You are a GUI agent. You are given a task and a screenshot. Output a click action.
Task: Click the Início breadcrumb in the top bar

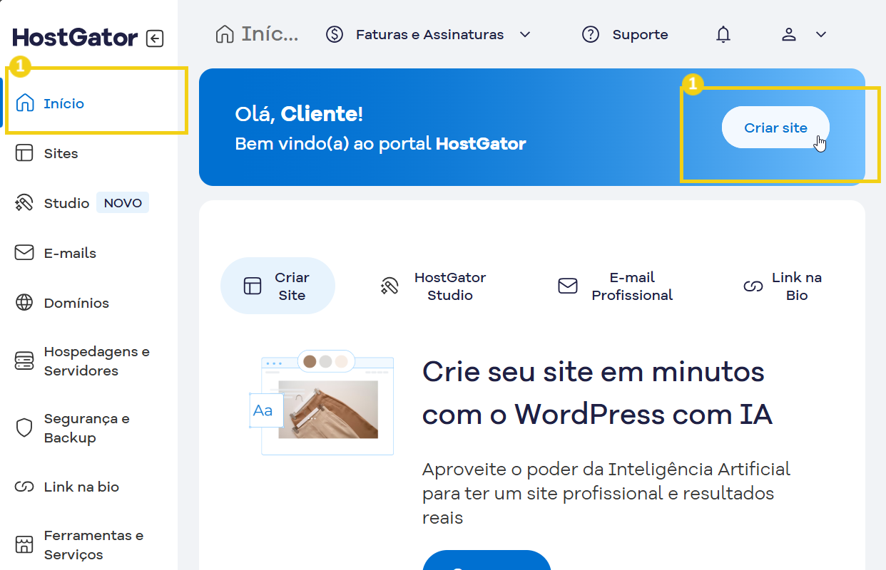(x=270, y=34)
